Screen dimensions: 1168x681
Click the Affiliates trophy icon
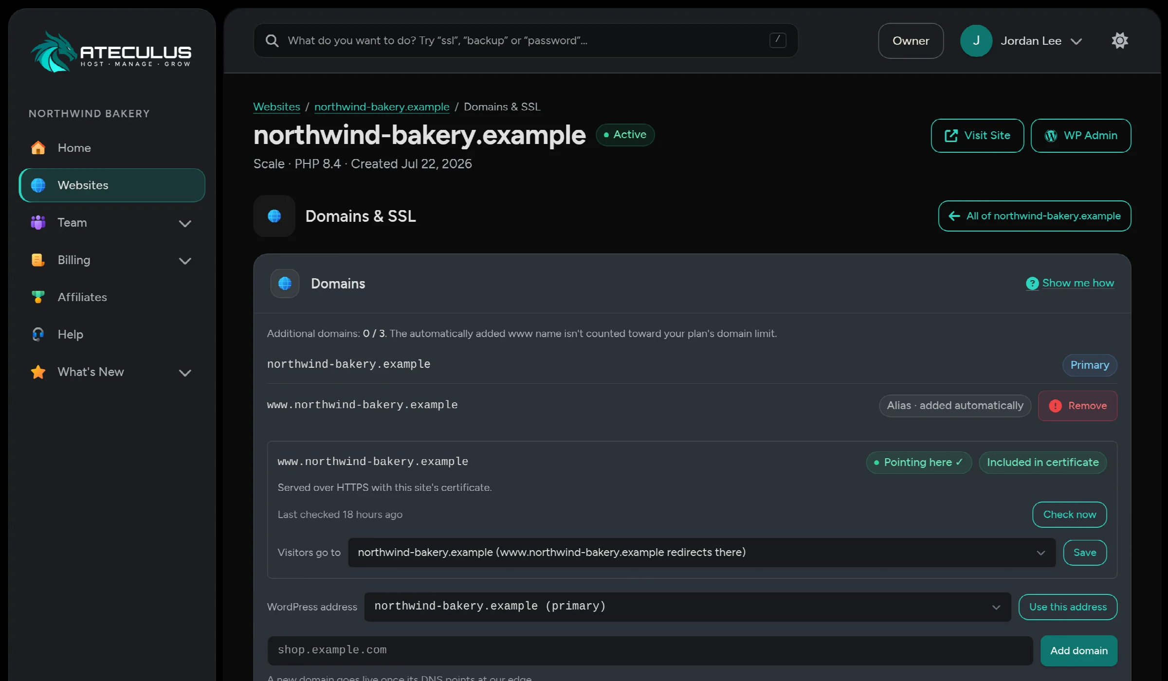[38, 297]
